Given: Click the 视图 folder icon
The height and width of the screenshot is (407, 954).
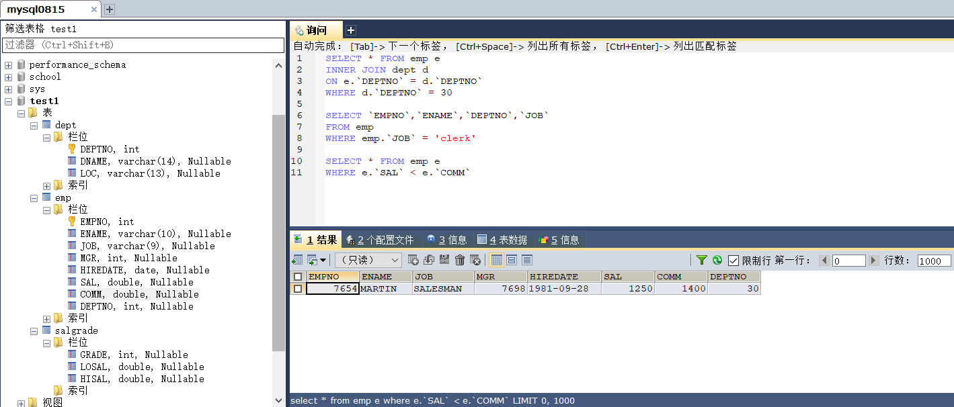Looking at the screenshot, I should pos(33,402).
